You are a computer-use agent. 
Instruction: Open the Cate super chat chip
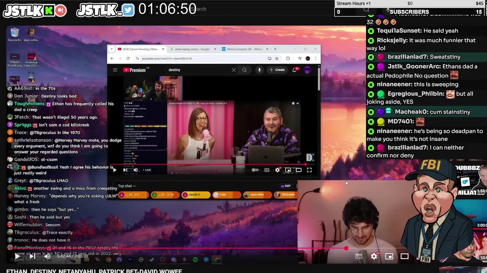[226, 195]
